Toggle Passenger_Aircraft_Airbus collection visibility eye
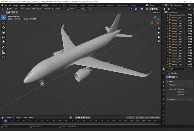This screenshot has height=131, width=194. pyautogui.click(x=189, y=15)
